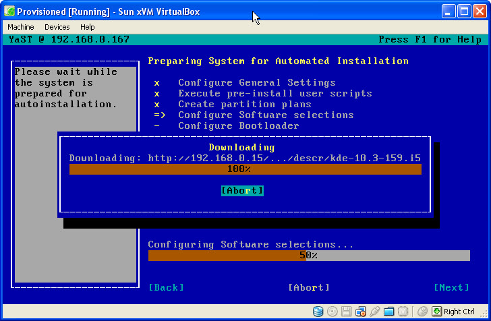This screenshot has width=491, height=321.
Task: Click the 50% software selections progress bar
Action: [309, 255]
